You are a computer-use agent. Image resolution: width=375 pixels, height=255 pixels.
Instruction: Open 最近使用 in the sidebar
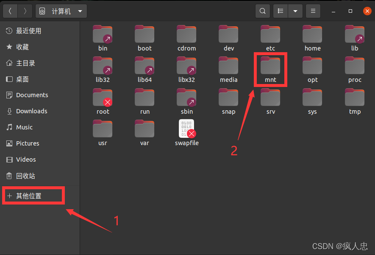pyautogui.click(x=40, y=31)
